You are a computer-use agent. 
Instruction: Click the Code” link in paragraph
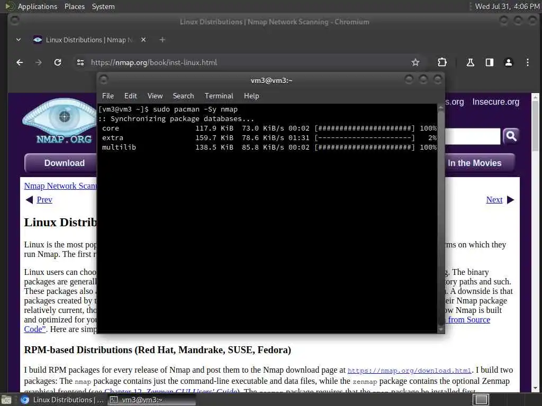click(x=35, y=329)
